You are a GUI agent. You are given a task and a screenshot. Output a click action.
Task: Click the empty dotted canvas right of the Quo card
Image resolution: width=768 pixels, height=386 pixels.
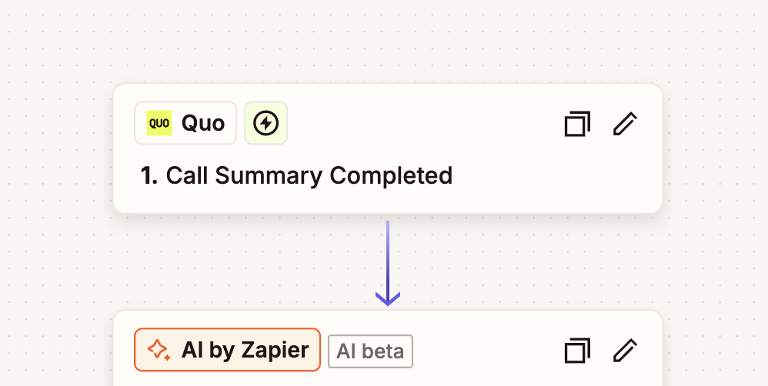[716, 154]
